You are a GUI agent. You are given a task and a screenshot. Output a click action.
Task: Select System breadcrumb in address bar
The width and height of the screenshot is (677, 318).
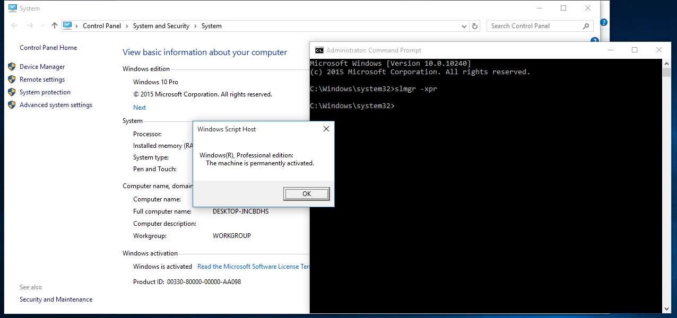212,26
